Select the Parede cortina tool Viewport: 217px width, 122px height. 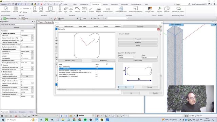tap(51, 9)
